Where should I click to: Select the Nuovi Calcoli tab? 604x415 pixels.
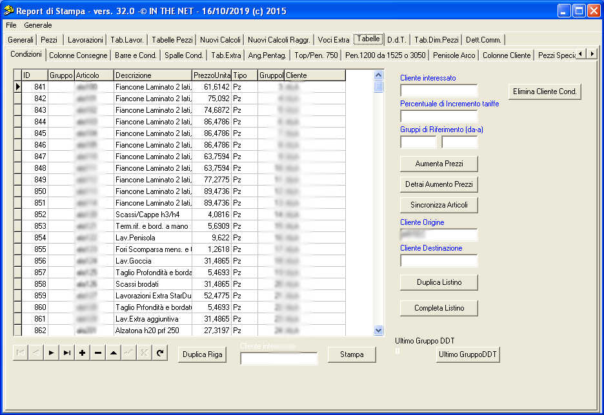(x=220, y=39)
